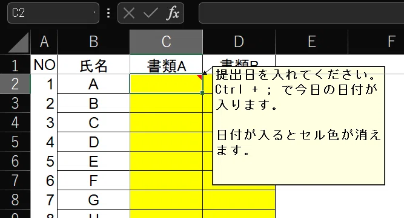Click the name cell containing G
Image resolution: width=404 pixels, height=218 pixels.
point(93,199)
